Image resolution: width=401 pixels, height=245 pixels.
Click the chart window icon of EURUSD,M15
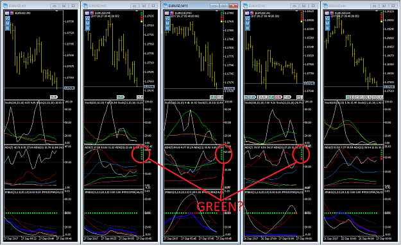click(x=166, y=6)
